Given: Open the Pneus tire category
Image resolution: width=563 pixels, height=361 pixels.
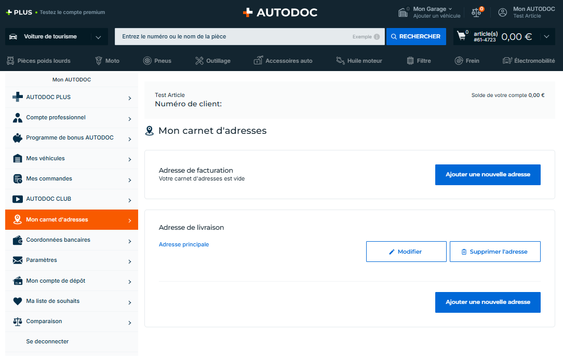Looking at the screenshot, I should click(157, 61).
